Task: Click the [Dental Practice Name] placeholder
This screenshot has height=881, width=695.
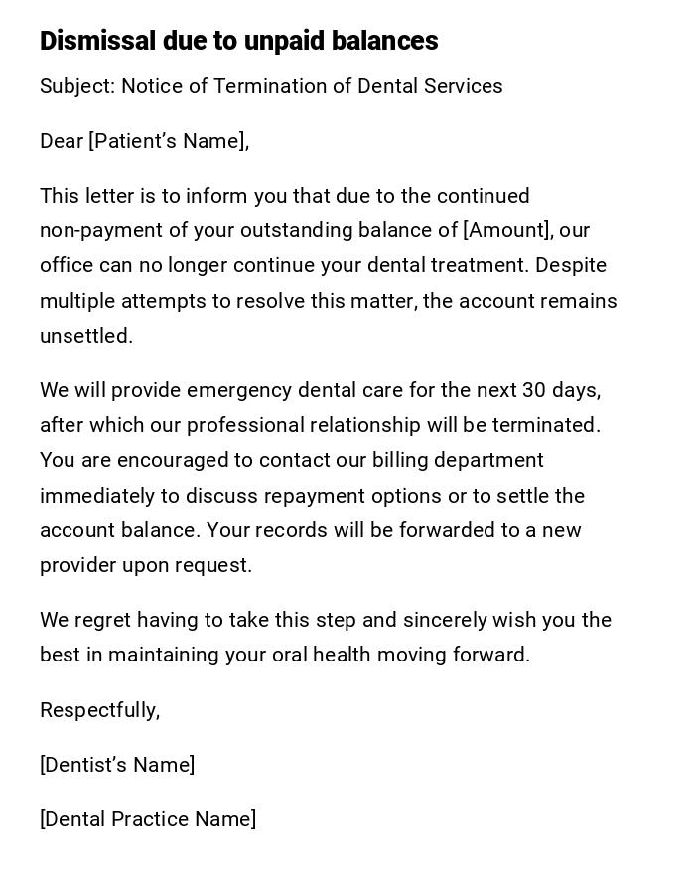Action: click(148, 819)
